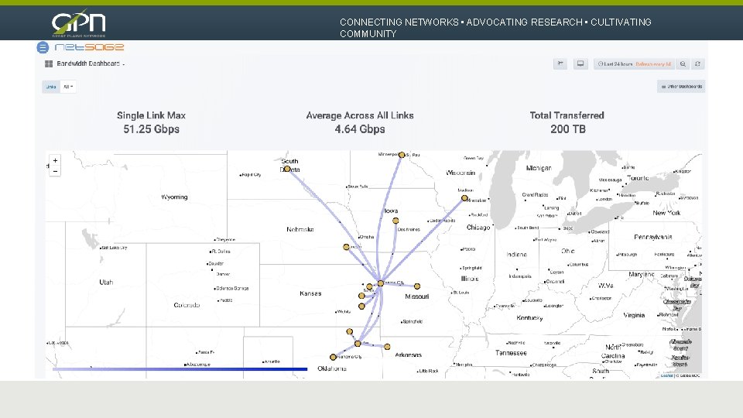The image size is (743, 418).
Task: Click the Average Across All Links 4.64 Gbps stat
Action: tap(360, 122)
